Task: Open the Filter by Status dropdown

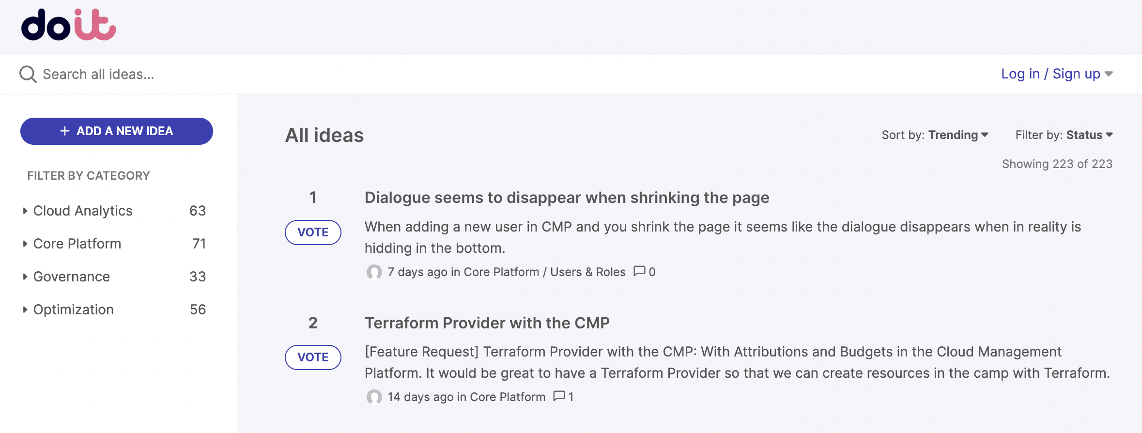Action: (1064, 135)
